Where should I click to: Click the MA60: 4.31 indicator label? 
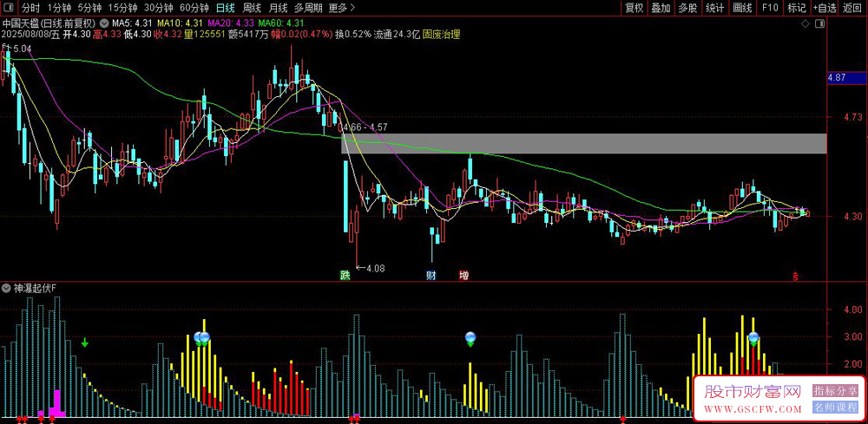point(281,23)
